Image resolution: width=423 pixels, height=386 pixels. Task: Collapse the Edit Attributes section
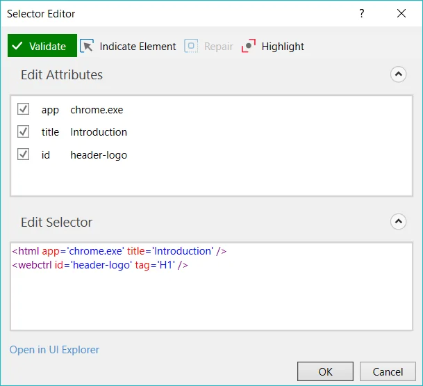pyautogui.click(x=398, y=74)
